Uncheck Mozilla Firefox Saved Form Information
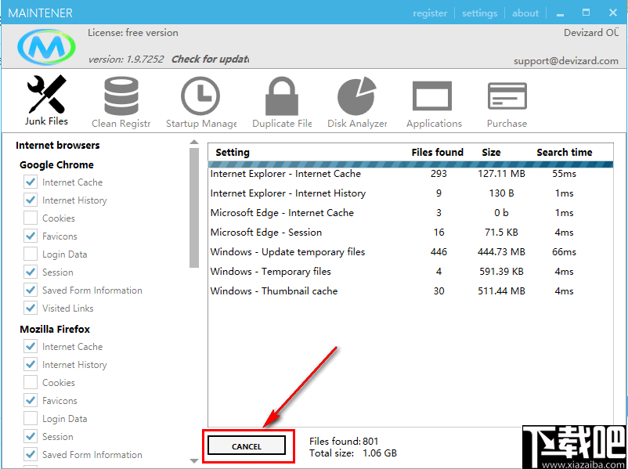 [x=31, y=455]
